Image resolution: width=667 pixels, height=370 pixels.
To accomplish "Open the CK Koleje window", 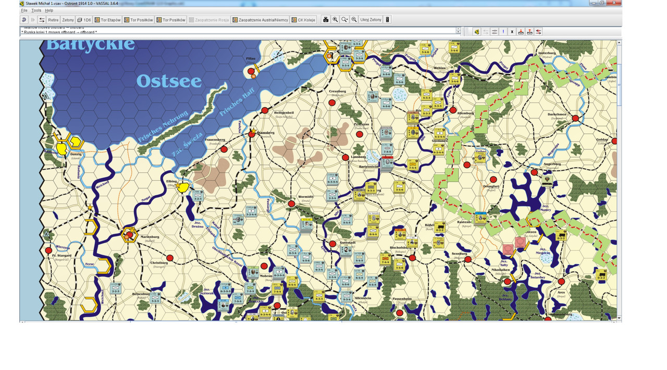I will coord(304,20).
